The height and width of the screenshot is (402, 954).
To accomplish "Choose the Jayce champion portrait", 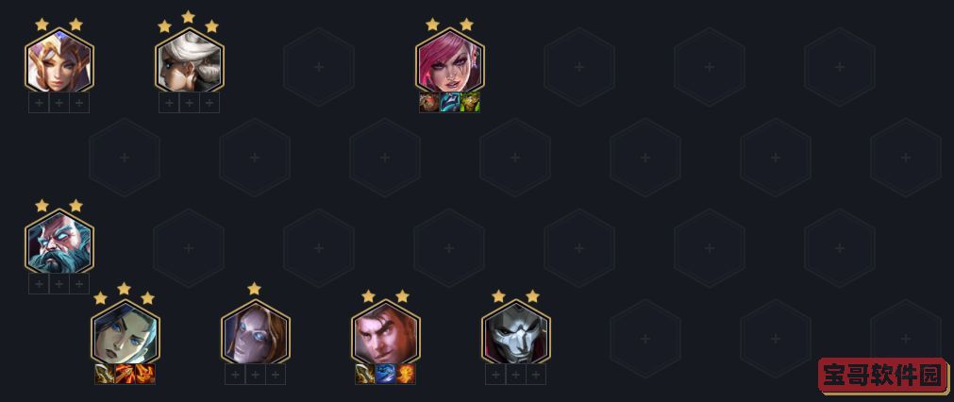I will (385, 333).
